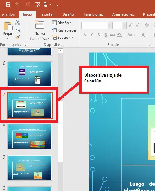
Task: Click the Save icon in quick access toolbar
Action: pos(8,4)
